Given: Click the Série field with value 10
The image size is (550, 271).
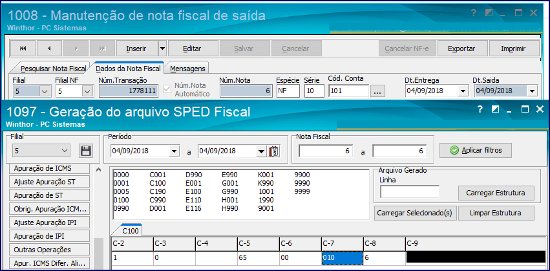Looking at the screenshot, I should pos(314,91).
